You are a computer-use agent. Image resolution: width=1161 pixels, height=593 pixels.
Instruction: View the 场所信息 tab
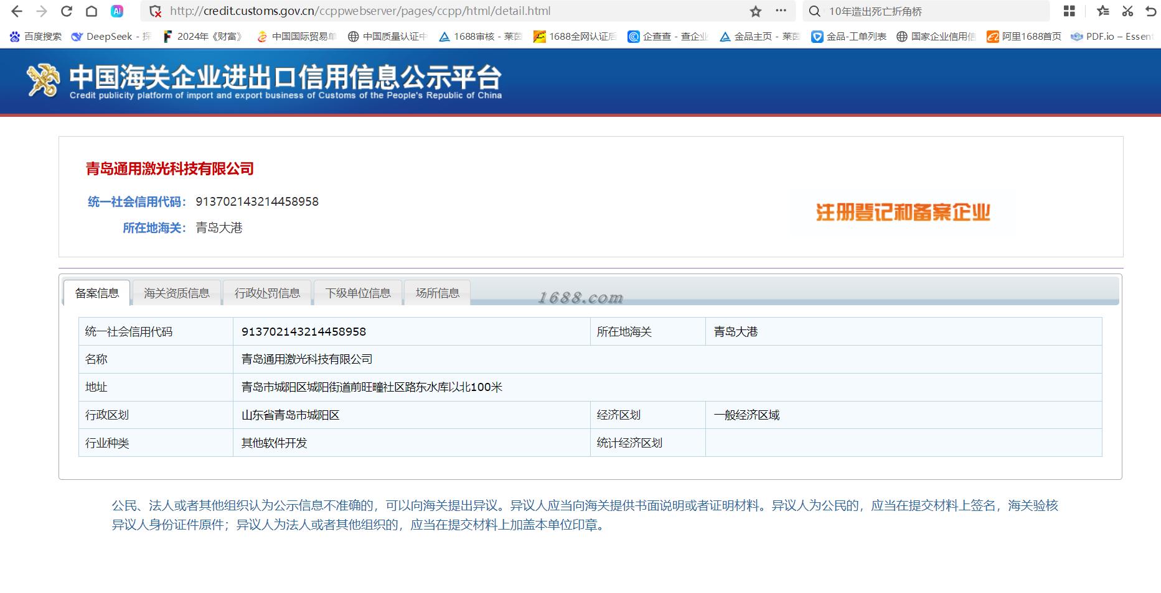click(438, 293)
